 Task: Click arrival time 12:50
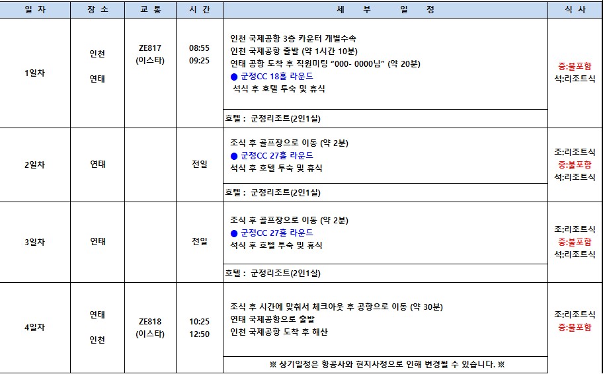tap(200, 334)
